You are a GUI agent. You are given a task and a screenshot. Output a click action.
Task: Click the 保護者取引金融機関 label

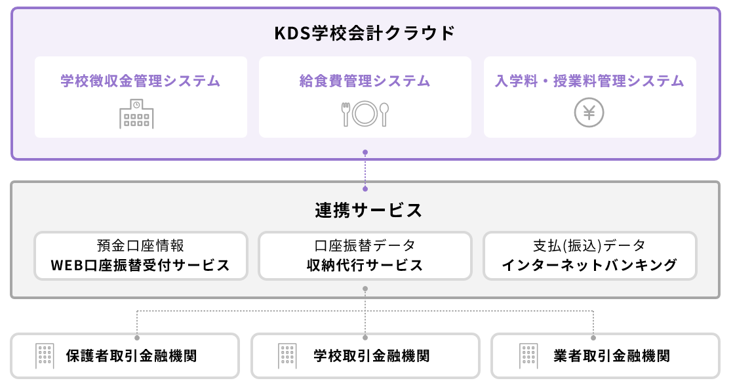[131, 356]
